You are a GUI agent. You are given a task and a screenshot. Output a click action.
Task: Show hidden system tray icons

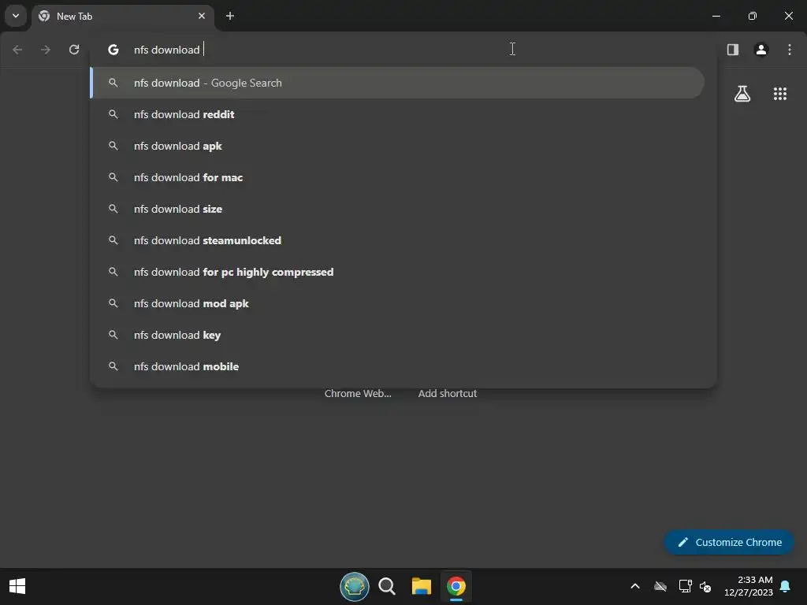click(635, 586)
